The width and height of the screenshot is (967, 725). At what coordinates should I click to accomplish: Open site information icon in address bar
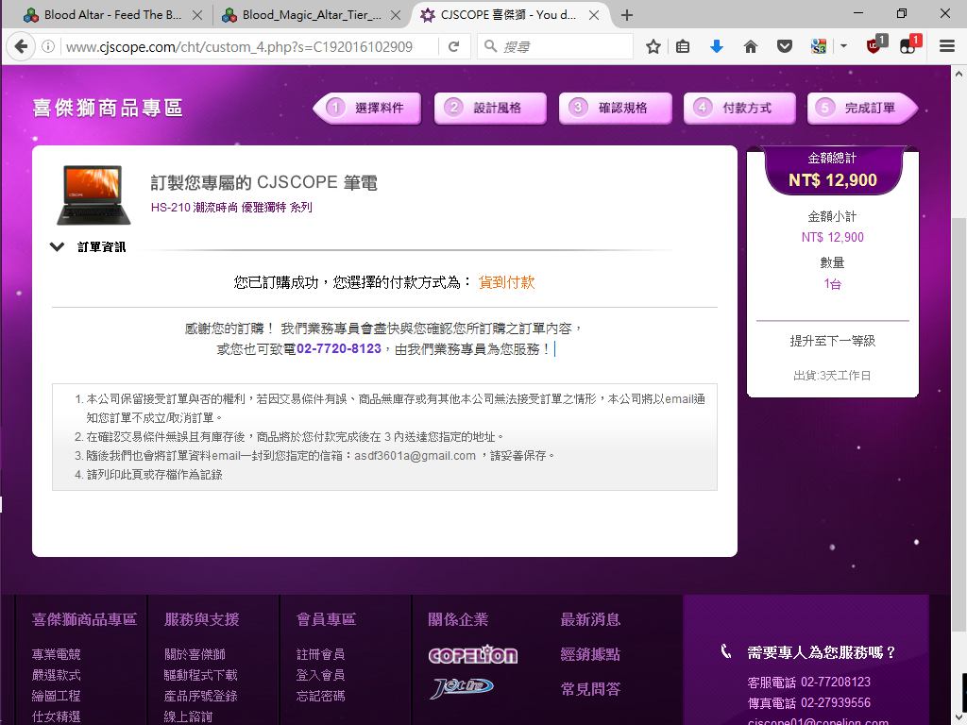[48, 46]
